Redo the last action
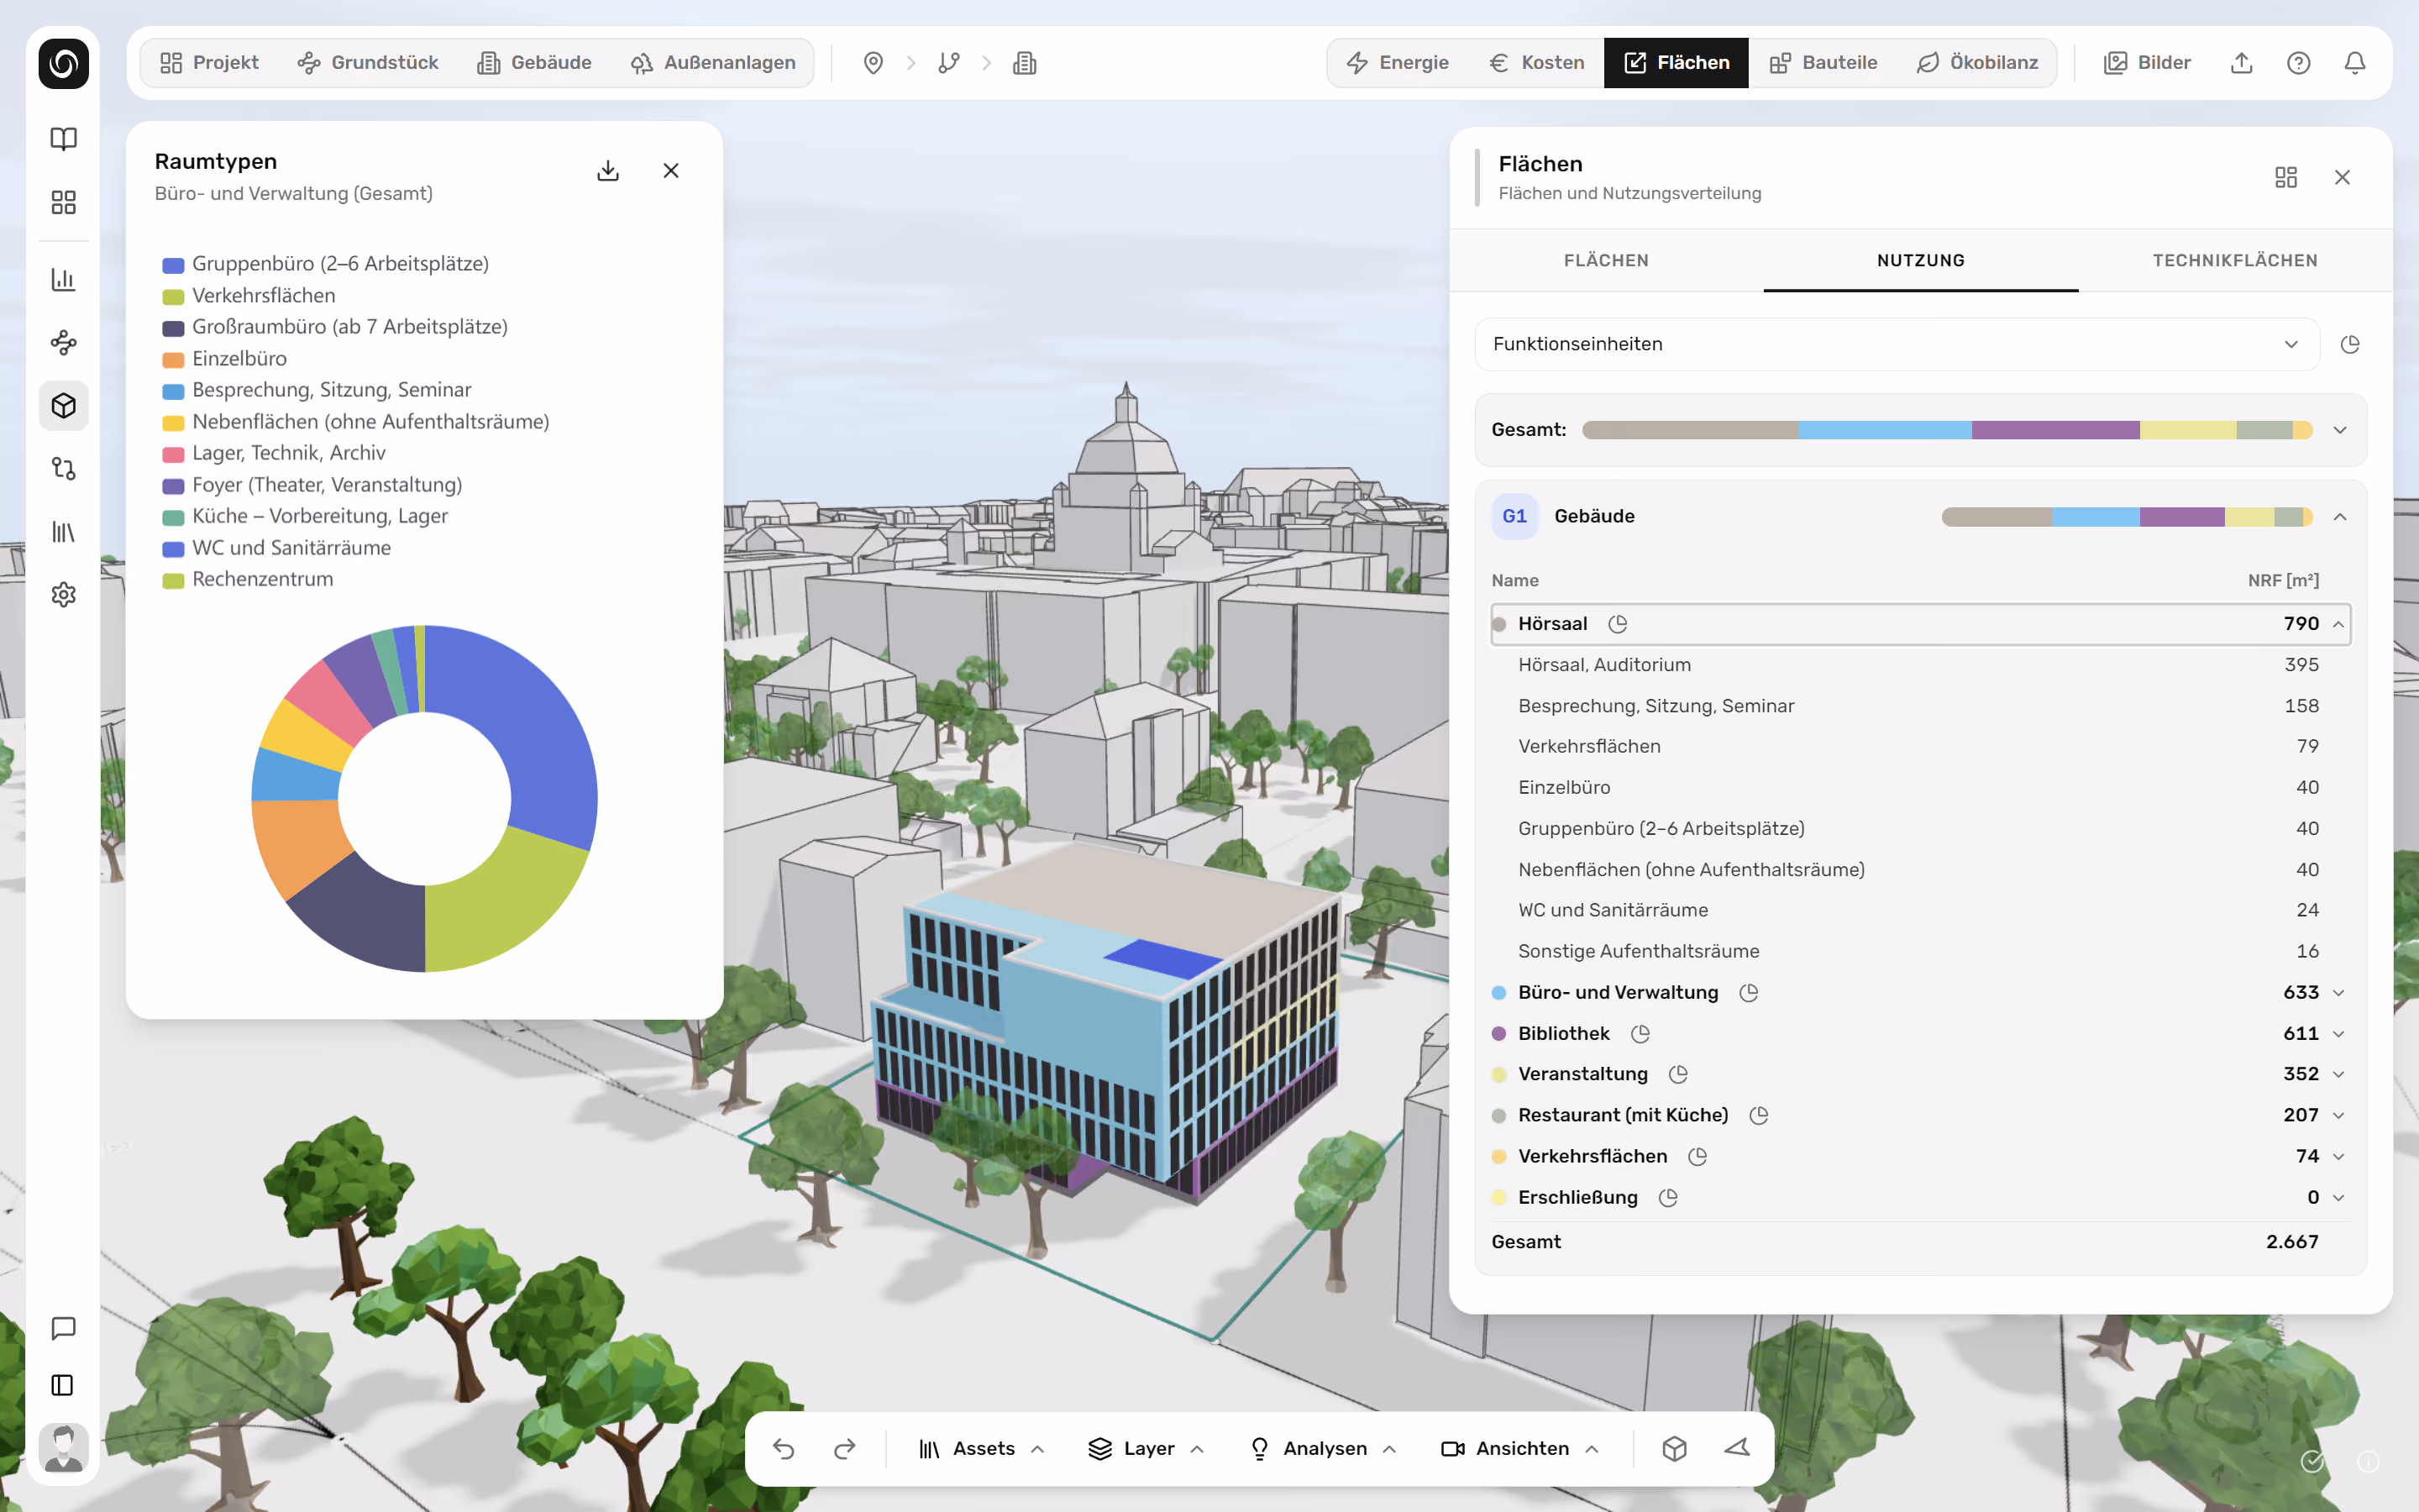 [845, 1449]
